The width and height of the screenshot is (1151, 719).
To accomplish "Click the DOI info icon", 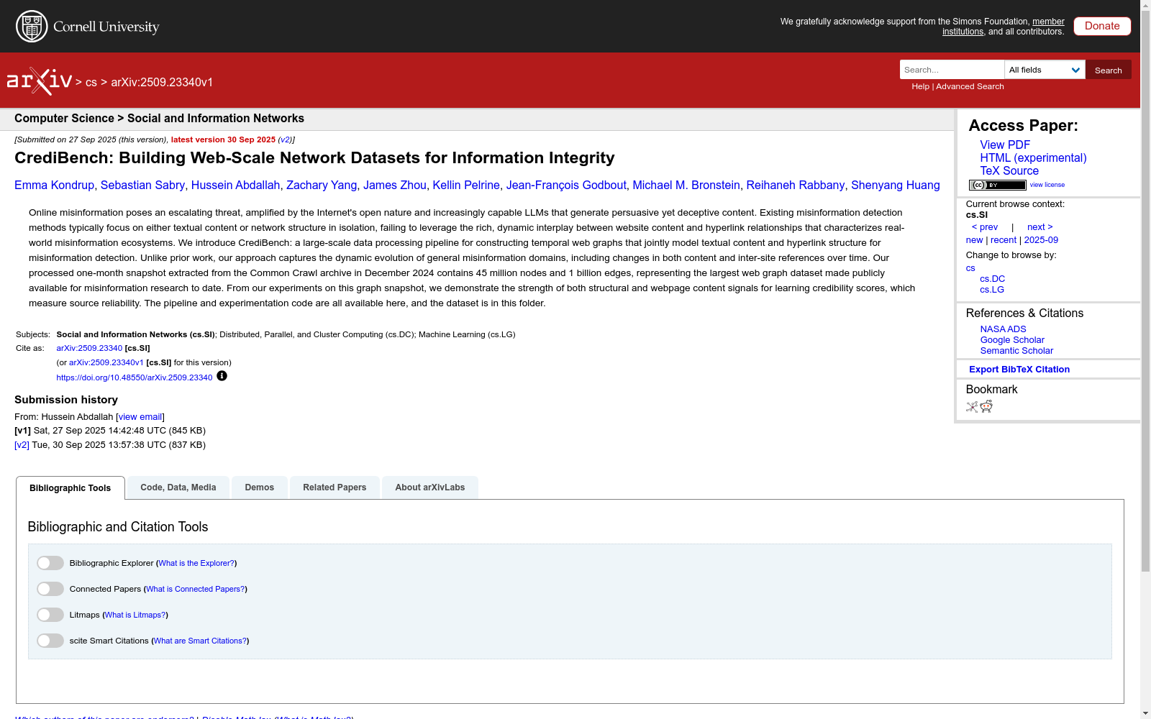I will [x=222, y=376].
